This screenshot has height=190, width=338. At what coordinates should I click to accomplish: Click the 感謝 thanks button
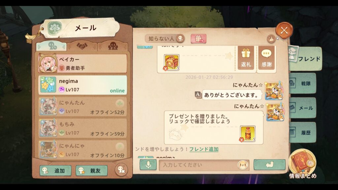click(x=266, y=58)
